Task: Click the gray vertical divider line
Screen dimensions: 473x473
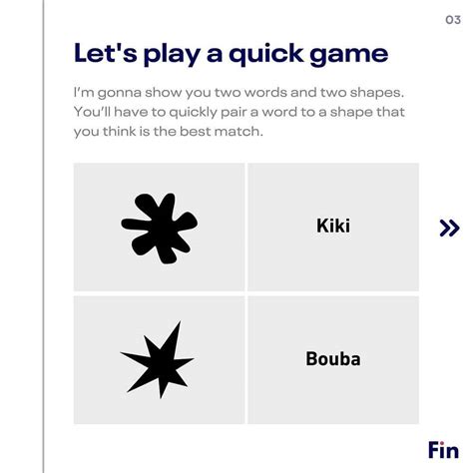Action: coord(43,236)
